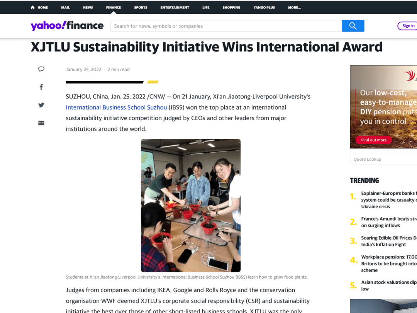Image resolution: width=417 pixels, height=313 pixels.
Task: Click the blue search magnifier button
Action: tap(353, 26)
